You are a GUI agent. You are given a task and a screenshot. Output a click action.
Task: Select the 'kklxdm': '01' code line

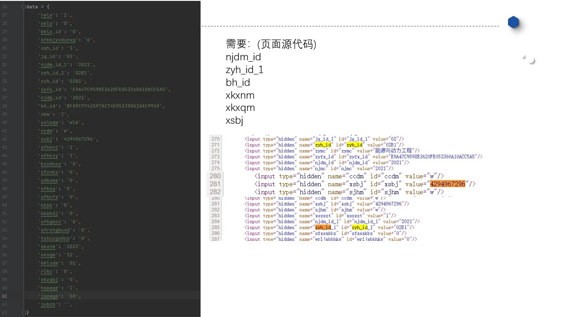click(60, 263)
